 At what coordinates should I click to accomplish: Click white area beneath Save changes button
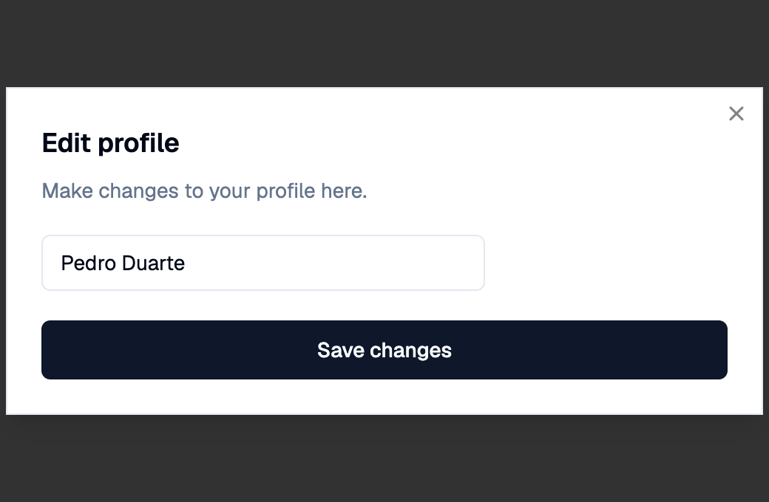point(384,396)
